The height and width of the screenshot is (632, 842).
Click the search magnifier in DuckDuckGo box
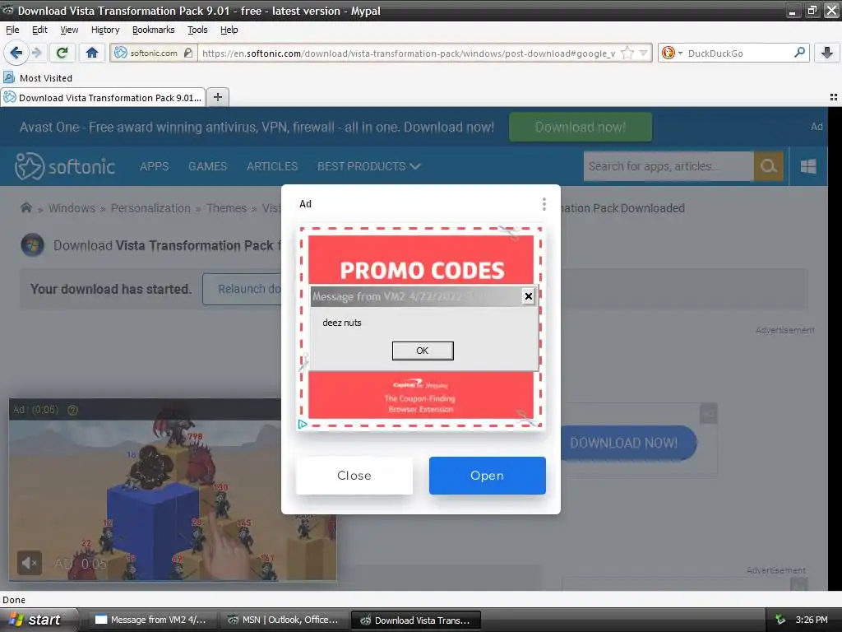799,53
